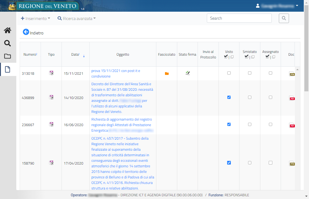Click select-all checkmark icon under Smistato header

point(247,57)
